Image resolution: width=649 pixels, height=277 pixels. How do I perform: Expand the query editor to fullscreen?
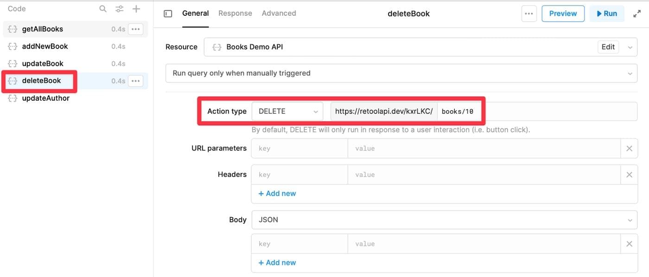click(637, 14)
